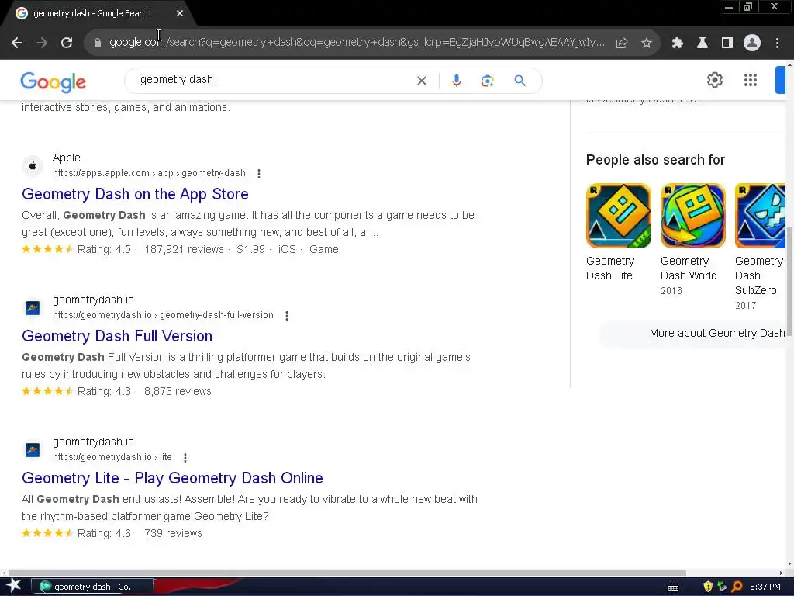Viewport: 794px width, 596px height.
Task: Click '8,873 reviews' text
Action: tap(178, 391)
